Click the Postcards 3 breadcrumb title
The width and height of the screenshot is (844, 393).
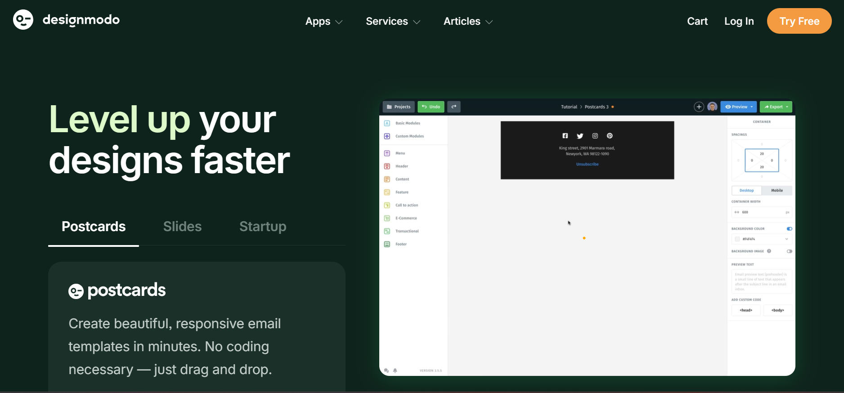597,107
